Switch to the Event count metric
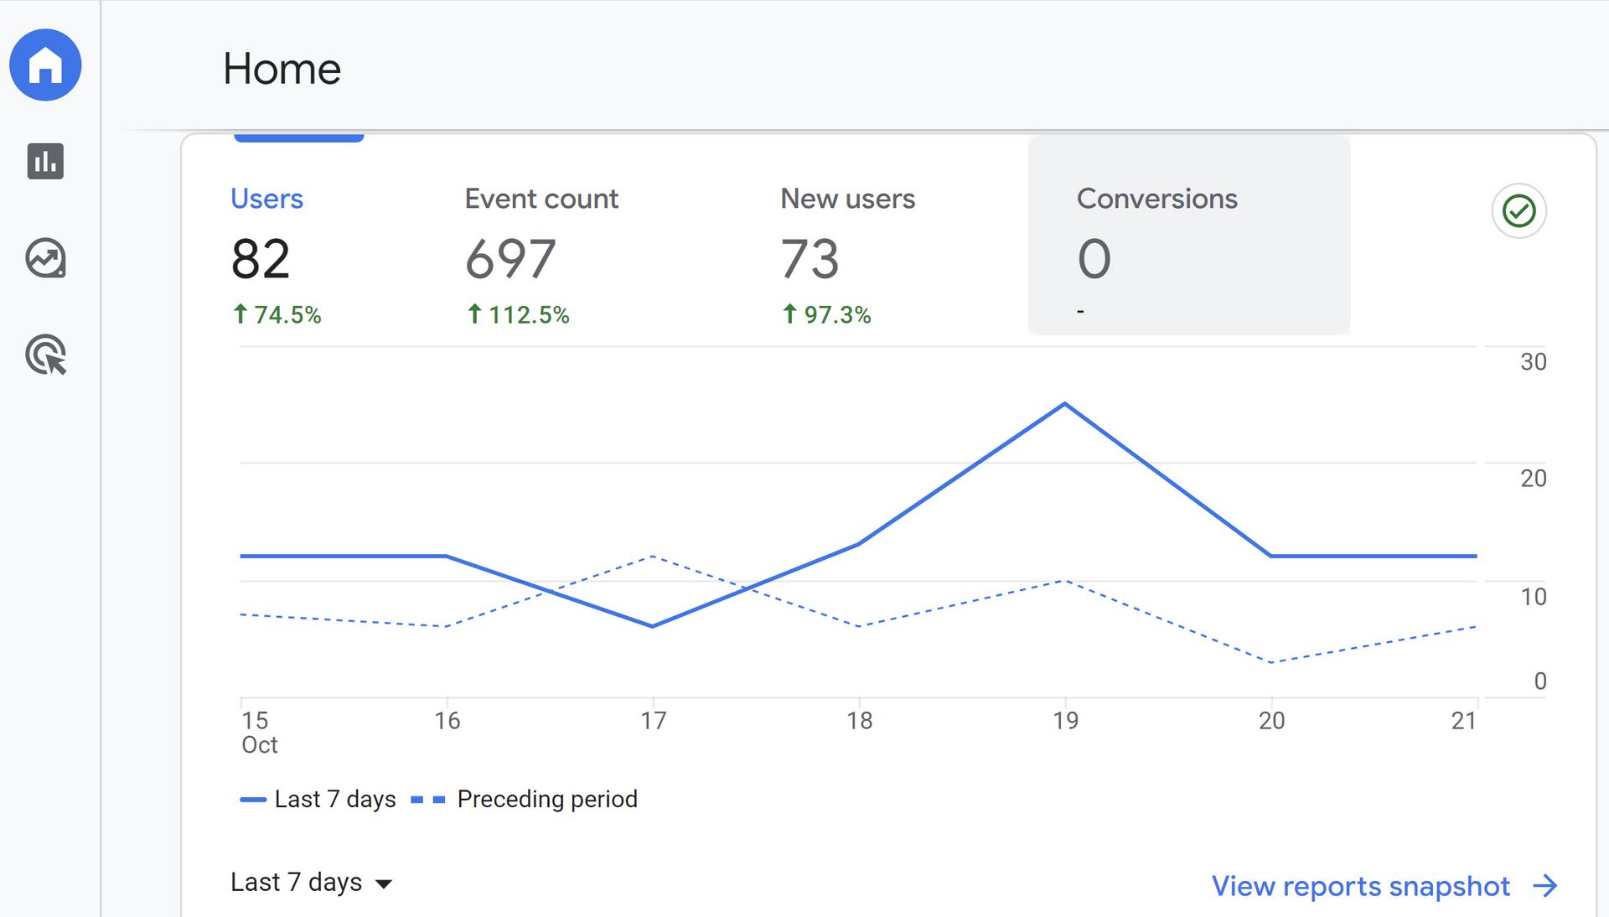This screenshot has width=1609, height=917. [x=541, y=199]
